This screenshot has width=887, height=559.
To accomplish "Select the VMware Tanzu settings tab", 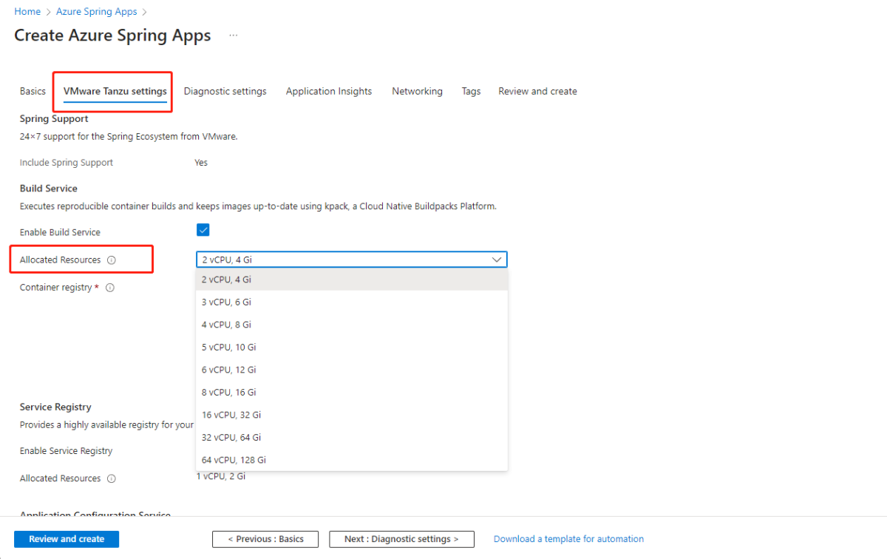I will point(115,92).
